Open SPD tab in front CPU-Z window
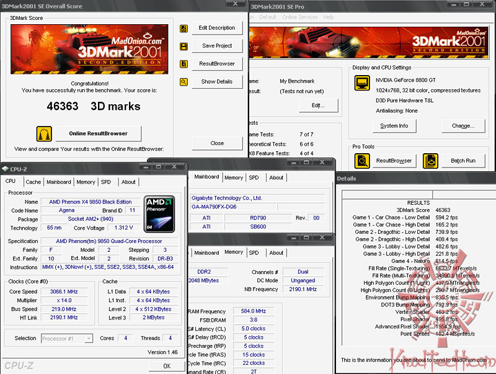This screenshot has width=496, height=374. 106,182
